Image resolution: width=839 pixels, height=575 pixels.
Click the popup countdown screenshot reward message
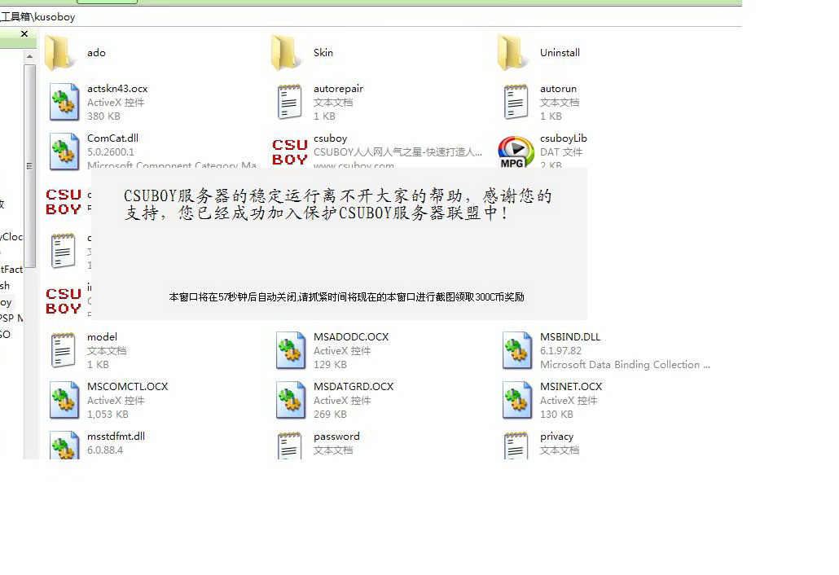[346, 296]
